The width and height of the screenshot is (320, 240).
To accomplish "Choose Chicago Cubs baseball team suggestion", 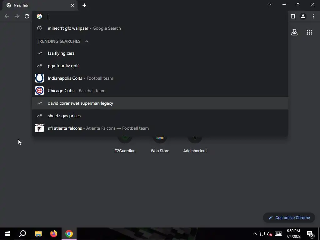I will [x=160, y=91].
